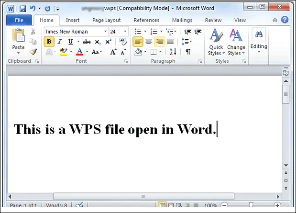The image size is (296, 213).
Task: Toggle Center alignment
Action: click(x=149, y=42)
